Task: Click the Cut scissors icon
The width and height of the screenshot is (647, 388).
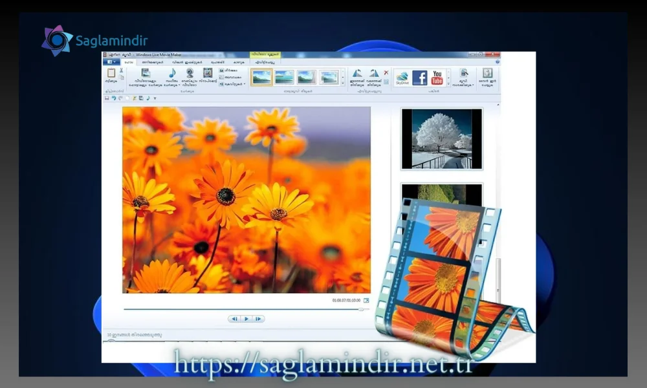Action: coord(122,70)
